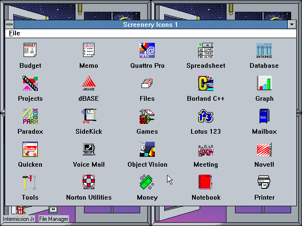The image size is (302, 226).
Task: Click the blue Mailbox icon
Action: (x=264, y=116)
